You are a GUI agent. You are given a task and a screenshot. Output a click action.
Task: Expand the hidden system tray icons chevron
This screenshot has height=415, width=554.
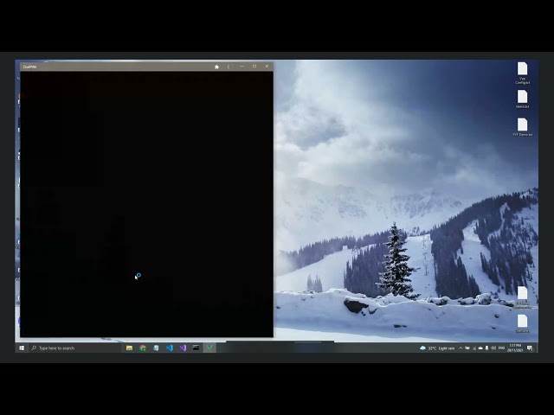click(x=461, y=348)
